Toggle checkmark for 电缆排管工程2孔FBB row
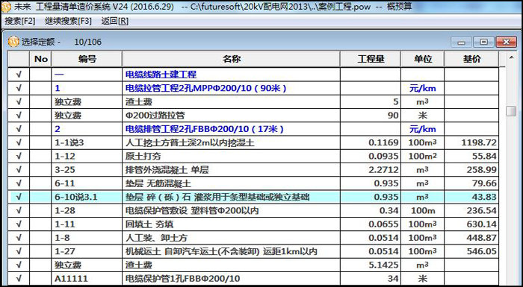 pyautogui.click(x=19, y=129)
